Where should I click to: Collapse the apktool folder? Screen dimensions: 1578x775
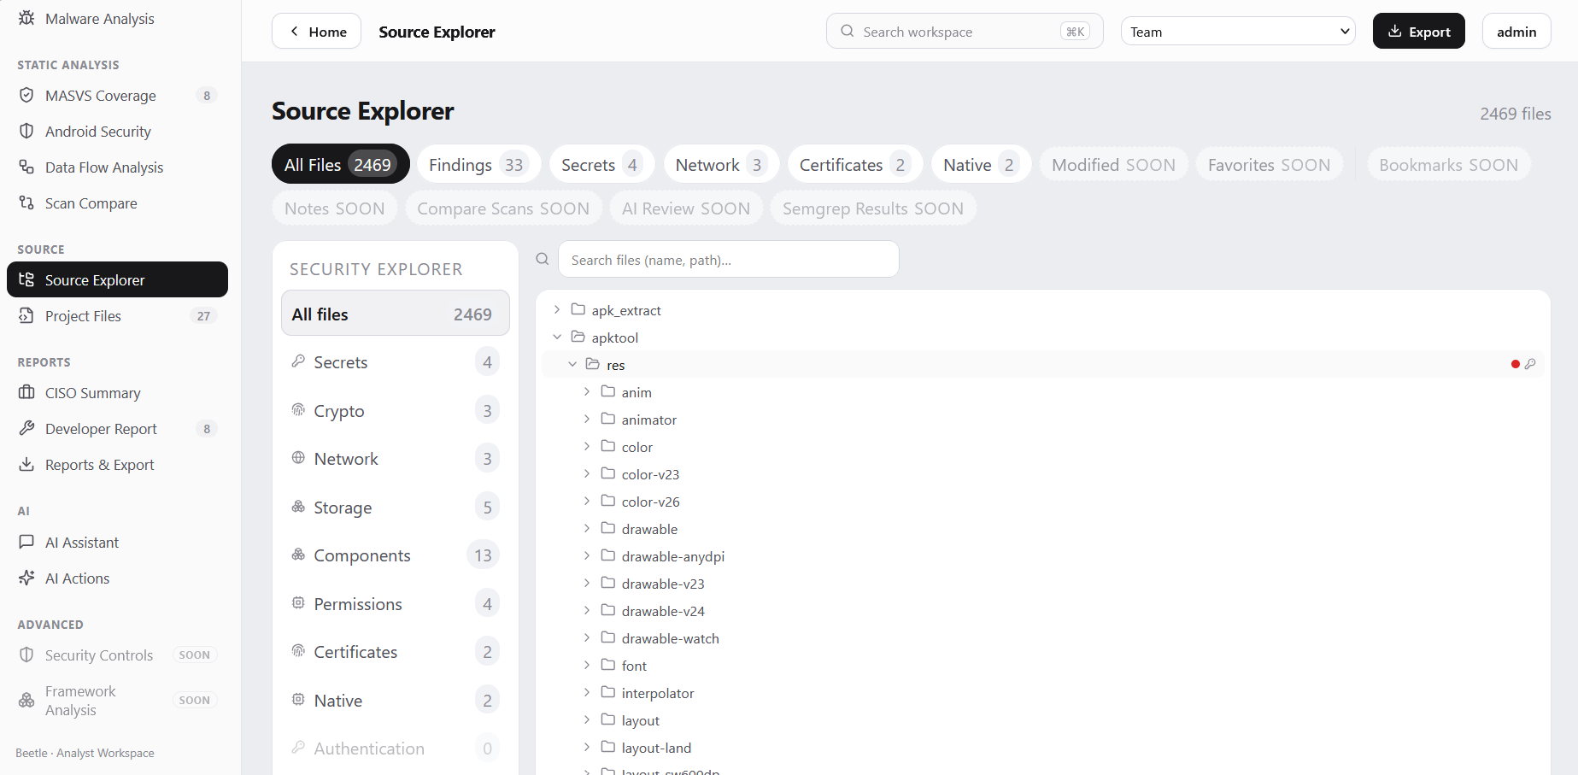(557, 337)
